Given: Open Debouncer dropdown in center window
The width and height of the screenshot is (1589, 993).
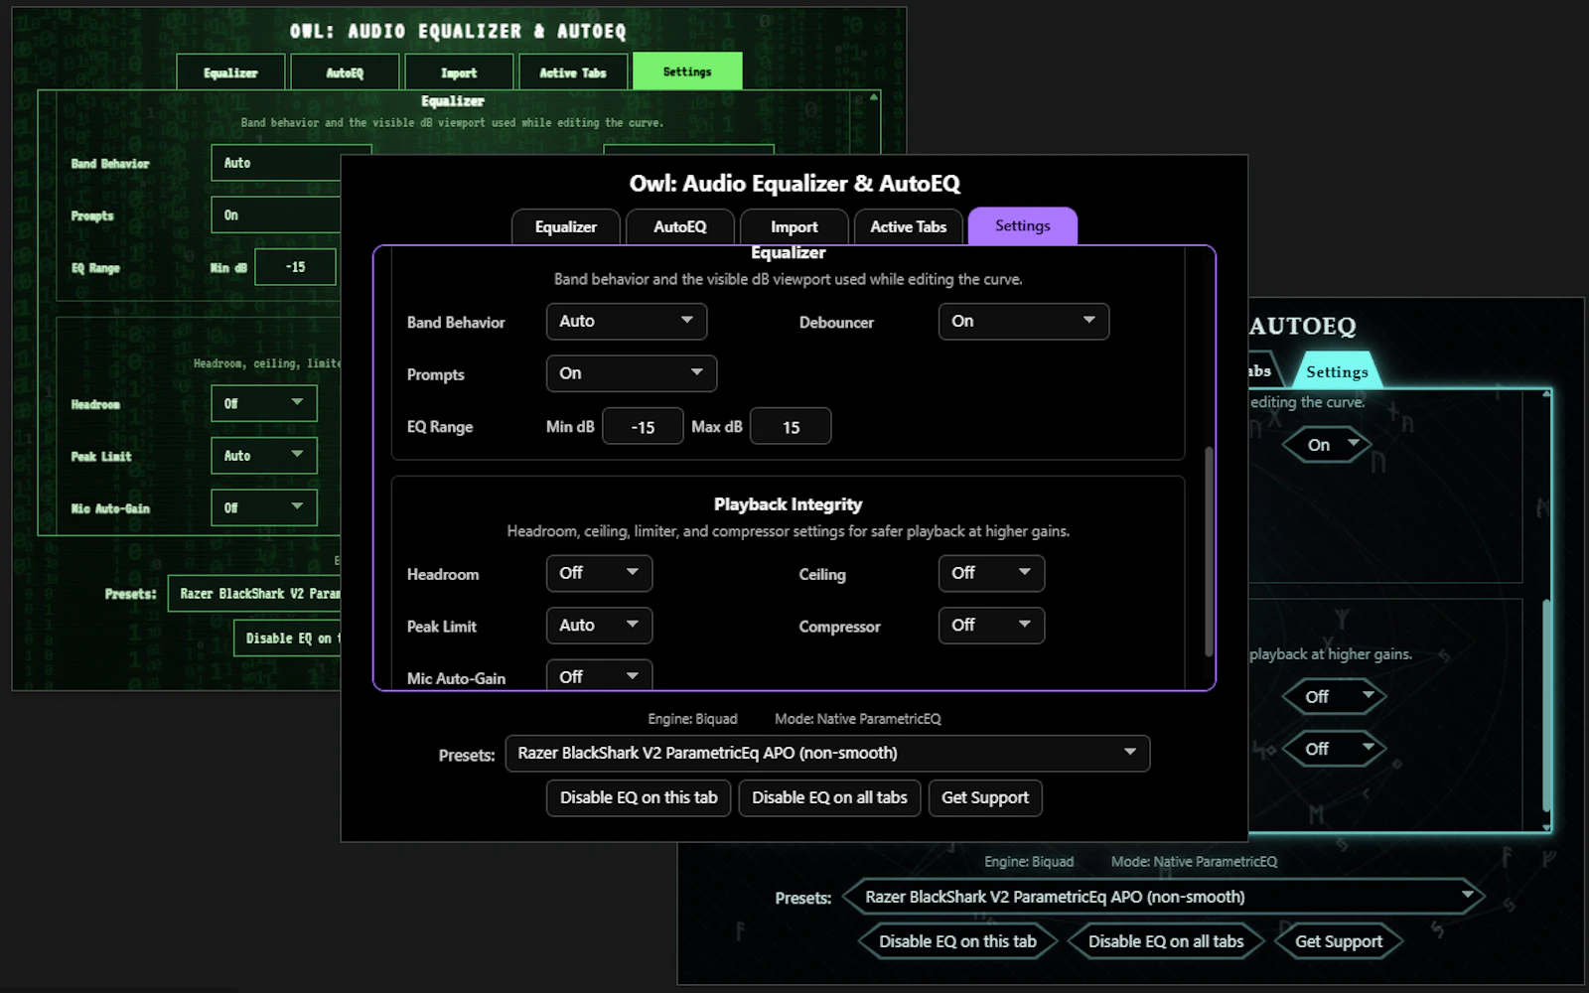Looking at the screenshot, I should pyautogui.click(x=1024, y=321).
